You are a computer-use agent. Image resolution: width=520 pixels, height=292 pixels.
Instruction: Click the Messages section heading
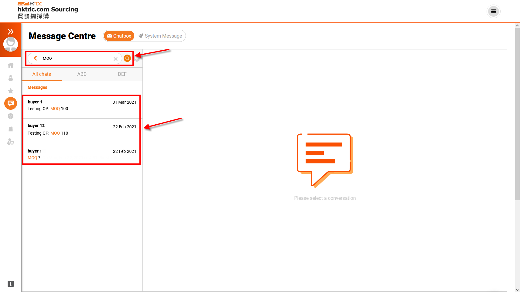tap(37, 87)
